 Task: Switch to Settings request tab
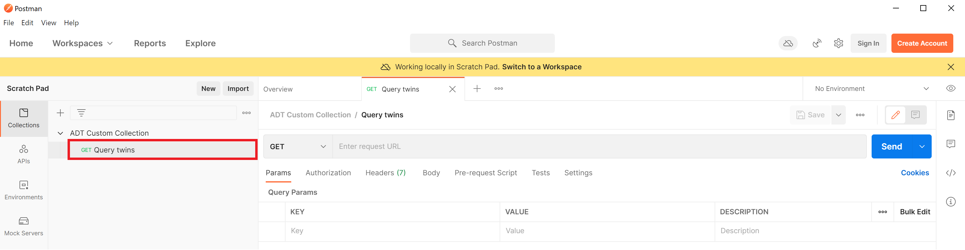pos(578,173)
